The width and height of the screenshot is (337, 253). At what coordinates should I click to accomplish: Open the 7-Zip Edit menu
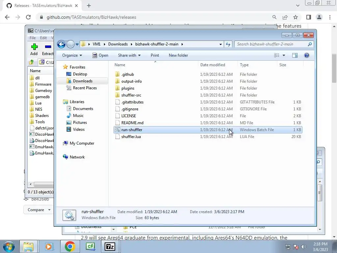pos(43,38)
